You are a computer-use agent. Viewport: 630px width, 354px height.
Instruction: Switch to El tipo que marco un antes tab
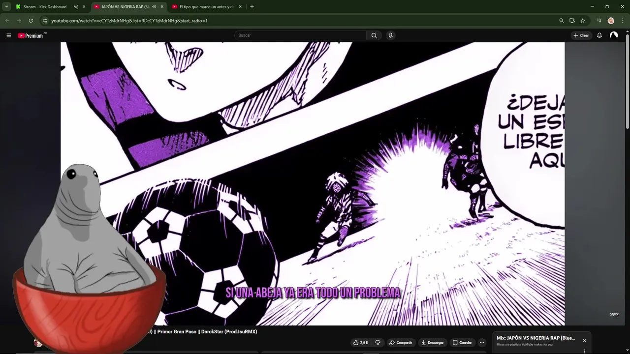point(206,7)
